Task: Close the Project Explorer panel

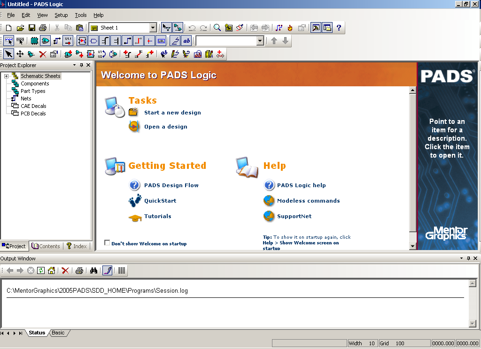Action: point(88,65)
